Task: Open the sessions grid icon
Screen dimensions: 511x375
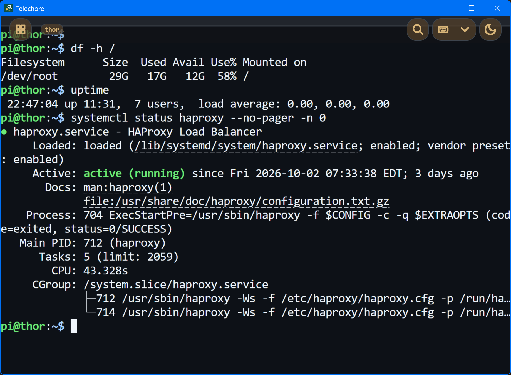Action: tap(21, 29)
